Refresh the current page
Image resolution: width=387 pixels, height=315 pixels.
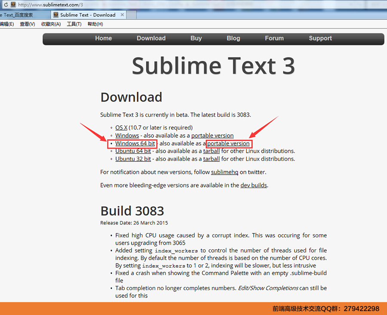5,5
